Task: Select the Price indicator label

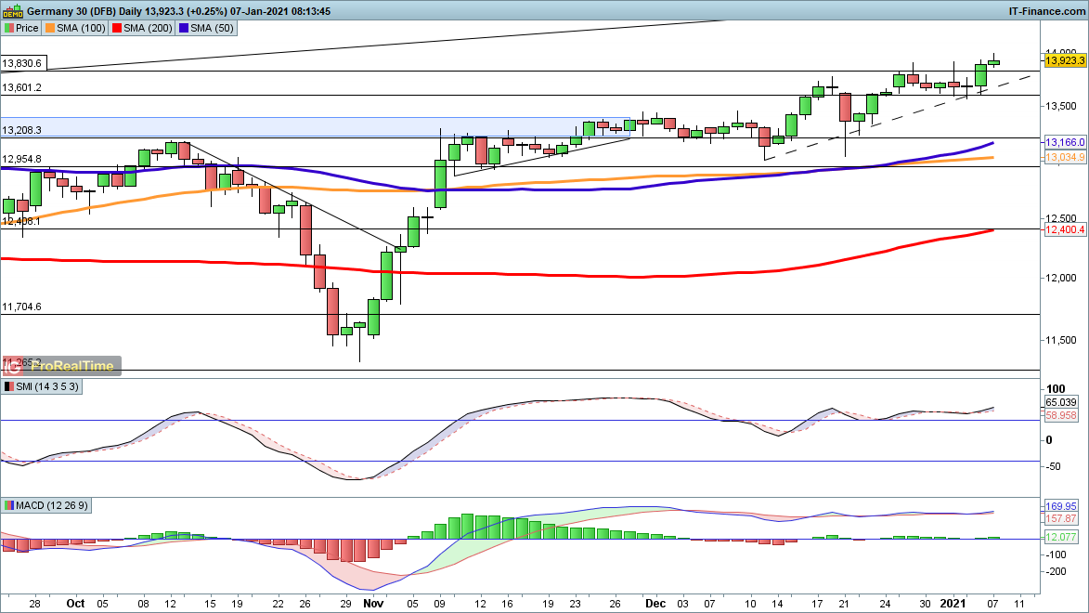Action: [21, 28]
